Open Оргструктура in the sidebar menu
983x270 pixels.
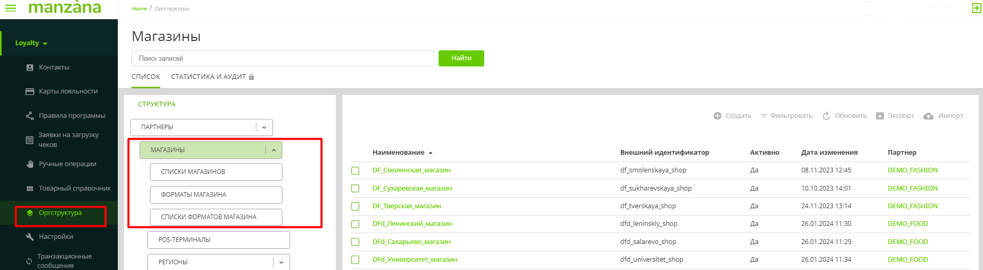60,213
